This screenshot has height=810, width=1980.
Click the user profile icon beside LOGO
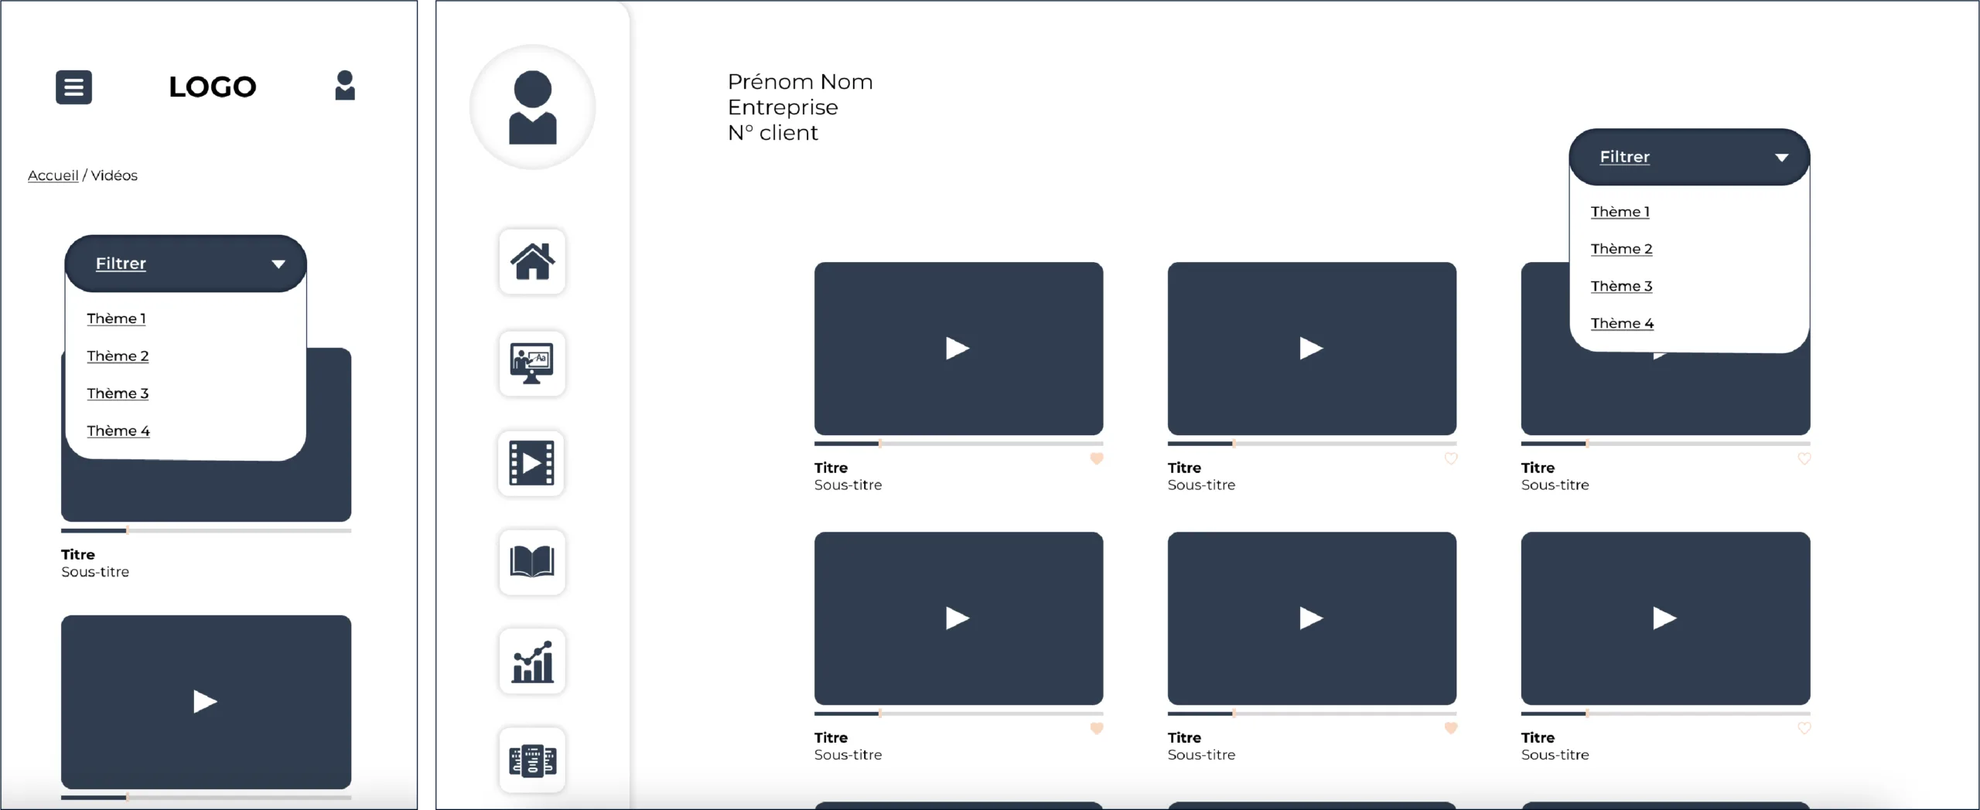pyautogui.click(x=345, y=86)
